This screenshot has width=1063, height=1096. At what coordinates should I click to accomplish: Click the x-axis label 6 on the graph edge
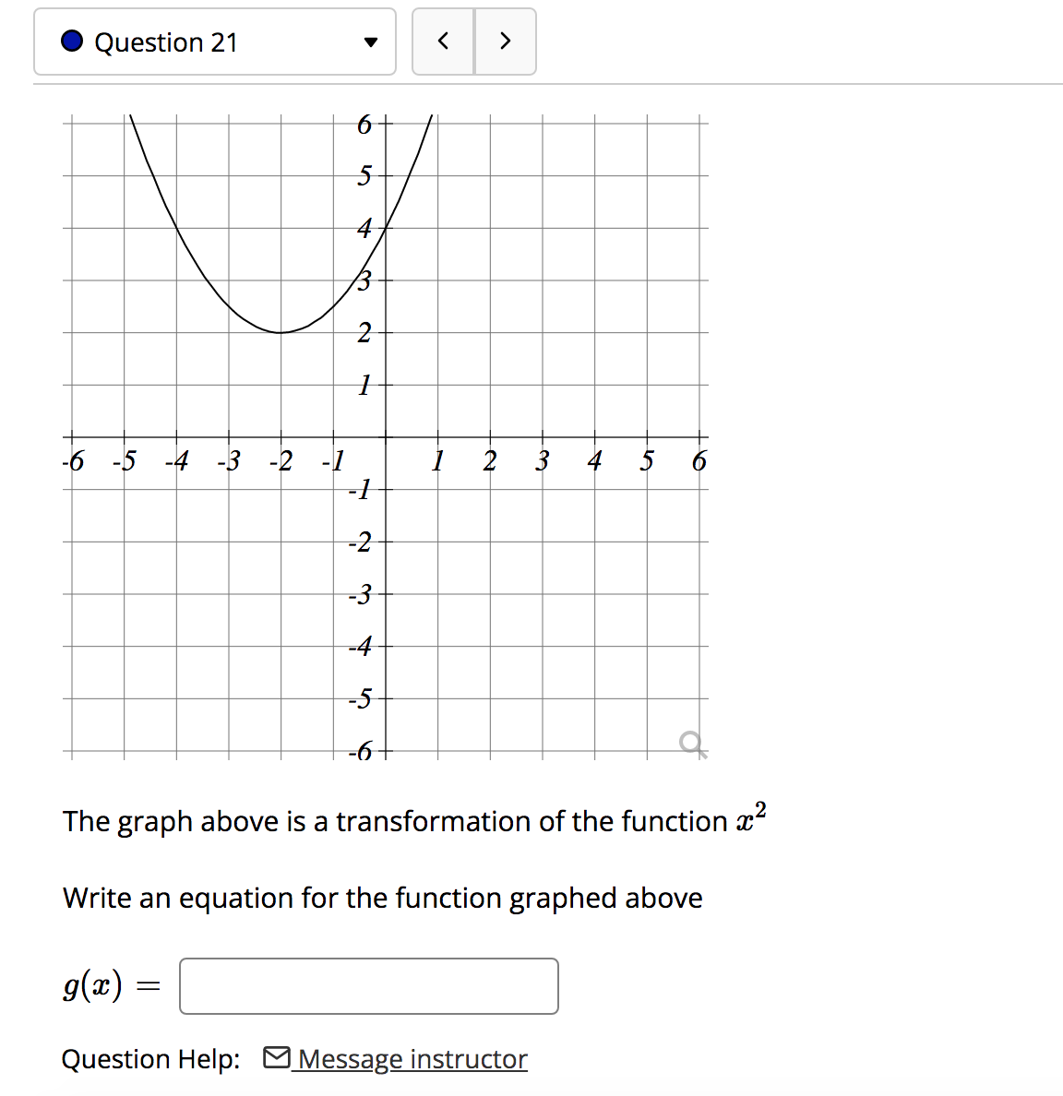click(x=699, y=461)
